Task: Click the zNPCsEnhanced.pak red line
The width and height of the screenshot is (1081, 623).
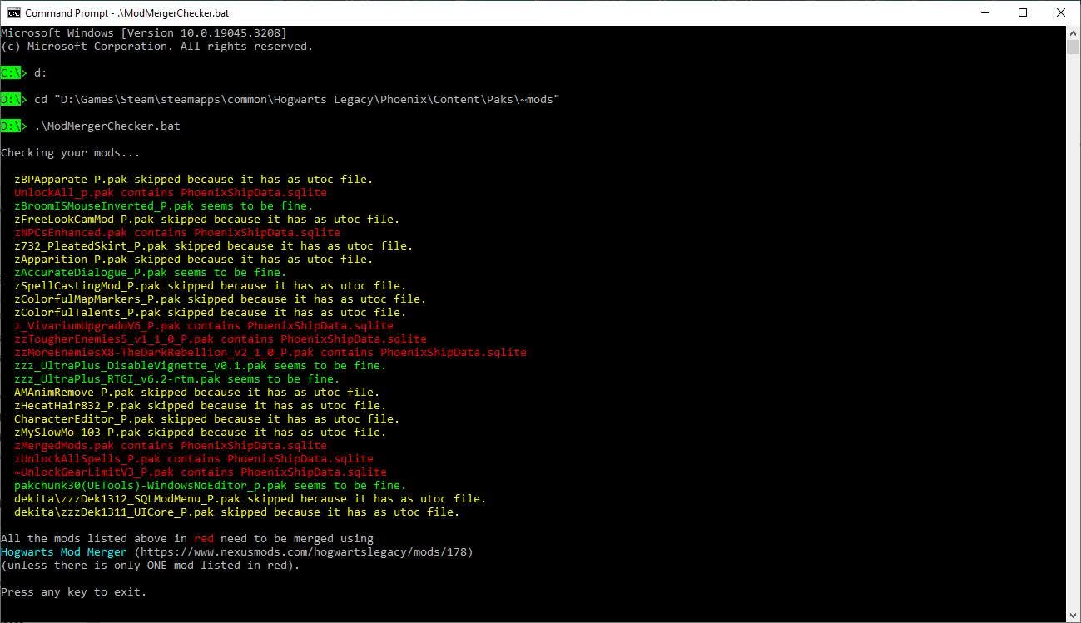Action: point(177,233)
